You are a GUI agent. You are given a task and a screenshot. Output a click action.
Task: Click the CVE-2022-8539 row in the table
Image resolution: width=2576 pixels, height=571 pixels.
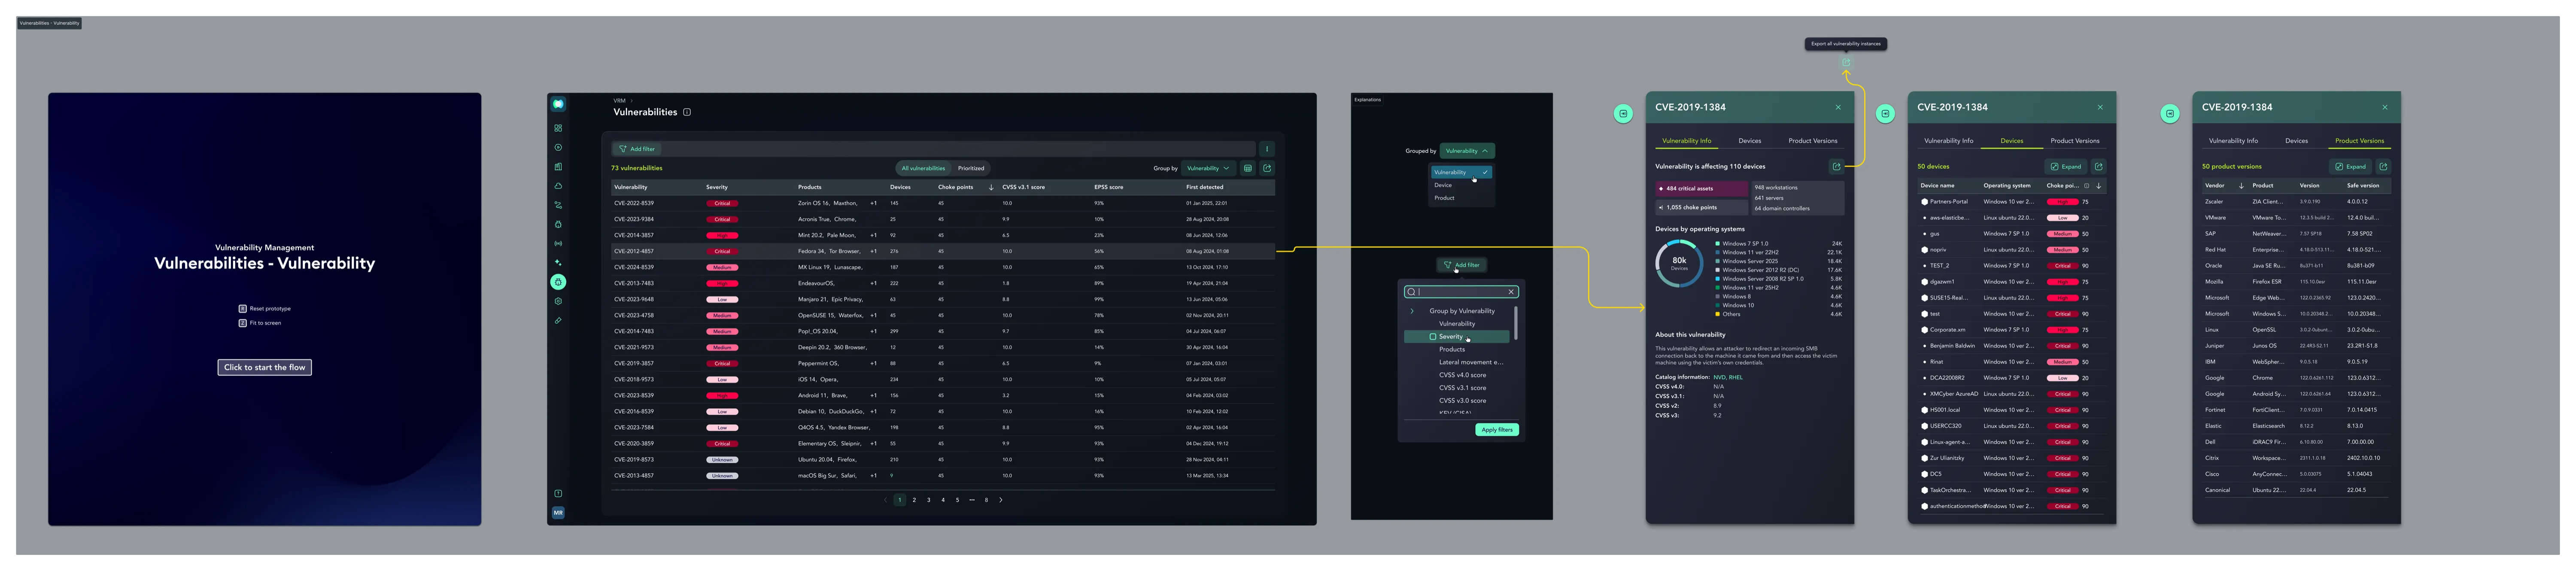[942, 203]
